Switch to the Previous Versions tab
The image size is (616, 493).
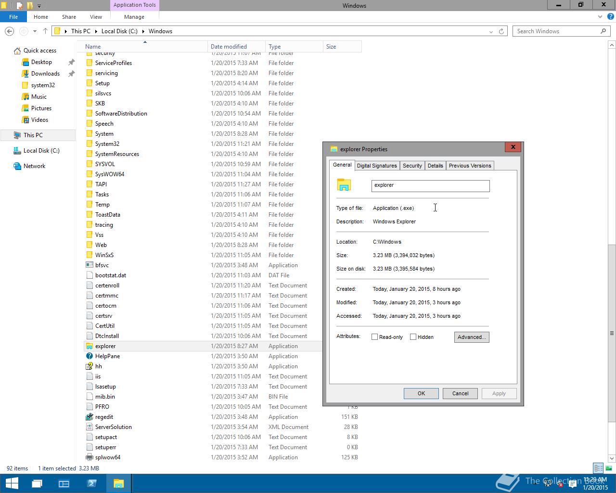pos(470,166)
